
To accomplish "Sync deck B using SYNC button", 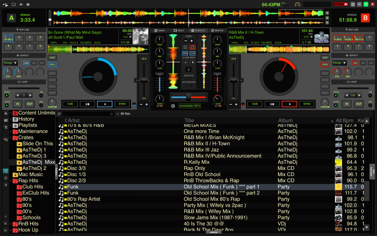I will pyautogui.click(x=307, y=104).
